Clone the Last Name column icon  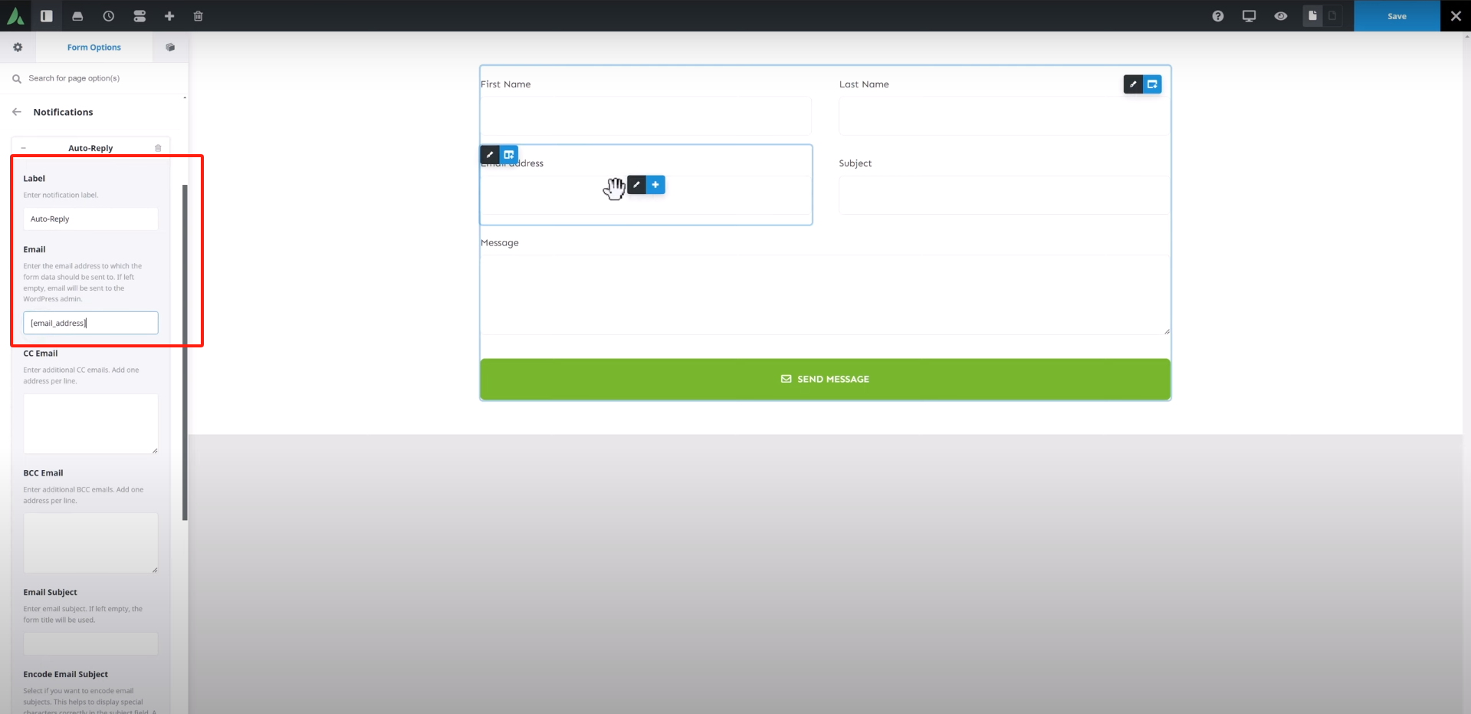[1152, 84]
